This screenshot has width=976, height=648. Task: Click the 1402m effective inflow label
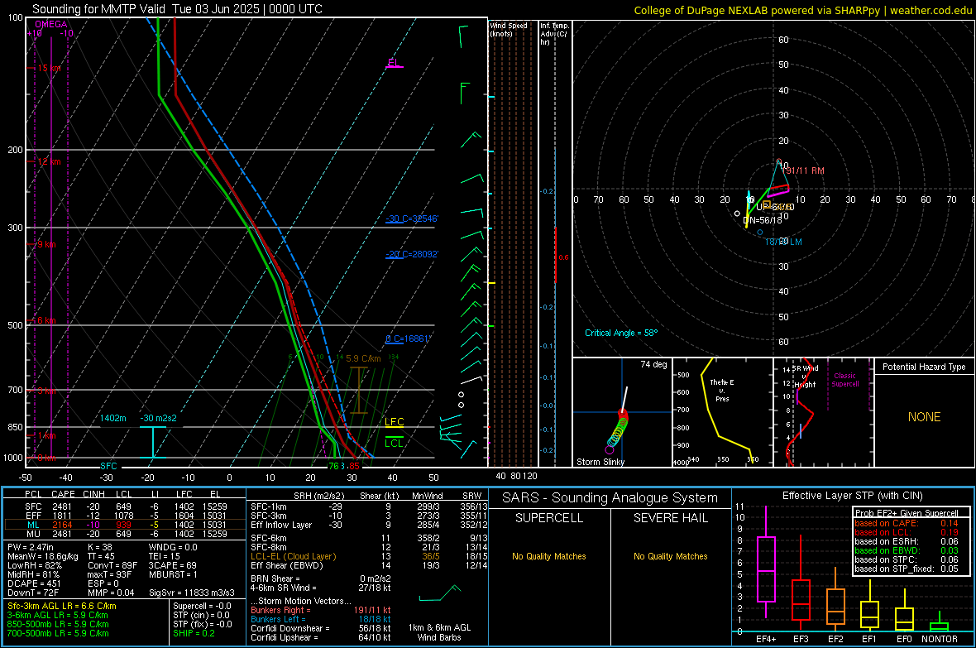[112, 418]
